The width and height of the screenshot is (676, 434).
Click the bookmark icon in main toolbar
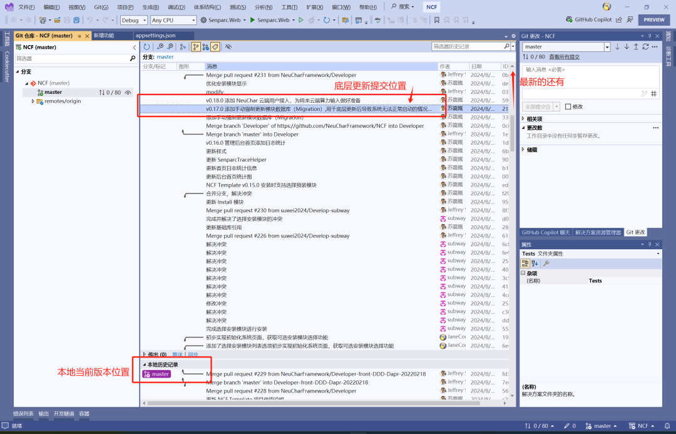[x=437, y=20]
